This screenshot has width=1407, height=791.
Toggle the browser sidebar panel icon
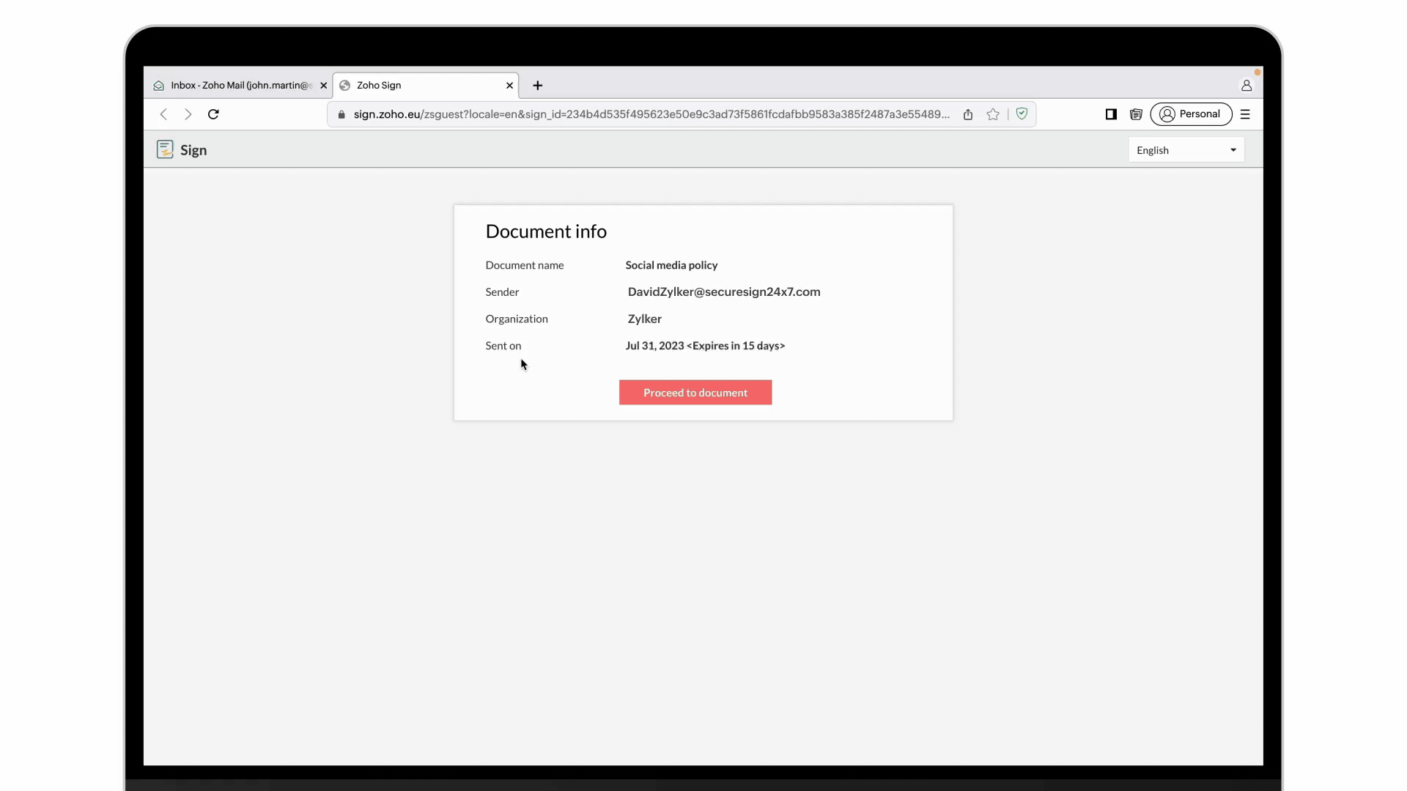[x=1111, y=114]
